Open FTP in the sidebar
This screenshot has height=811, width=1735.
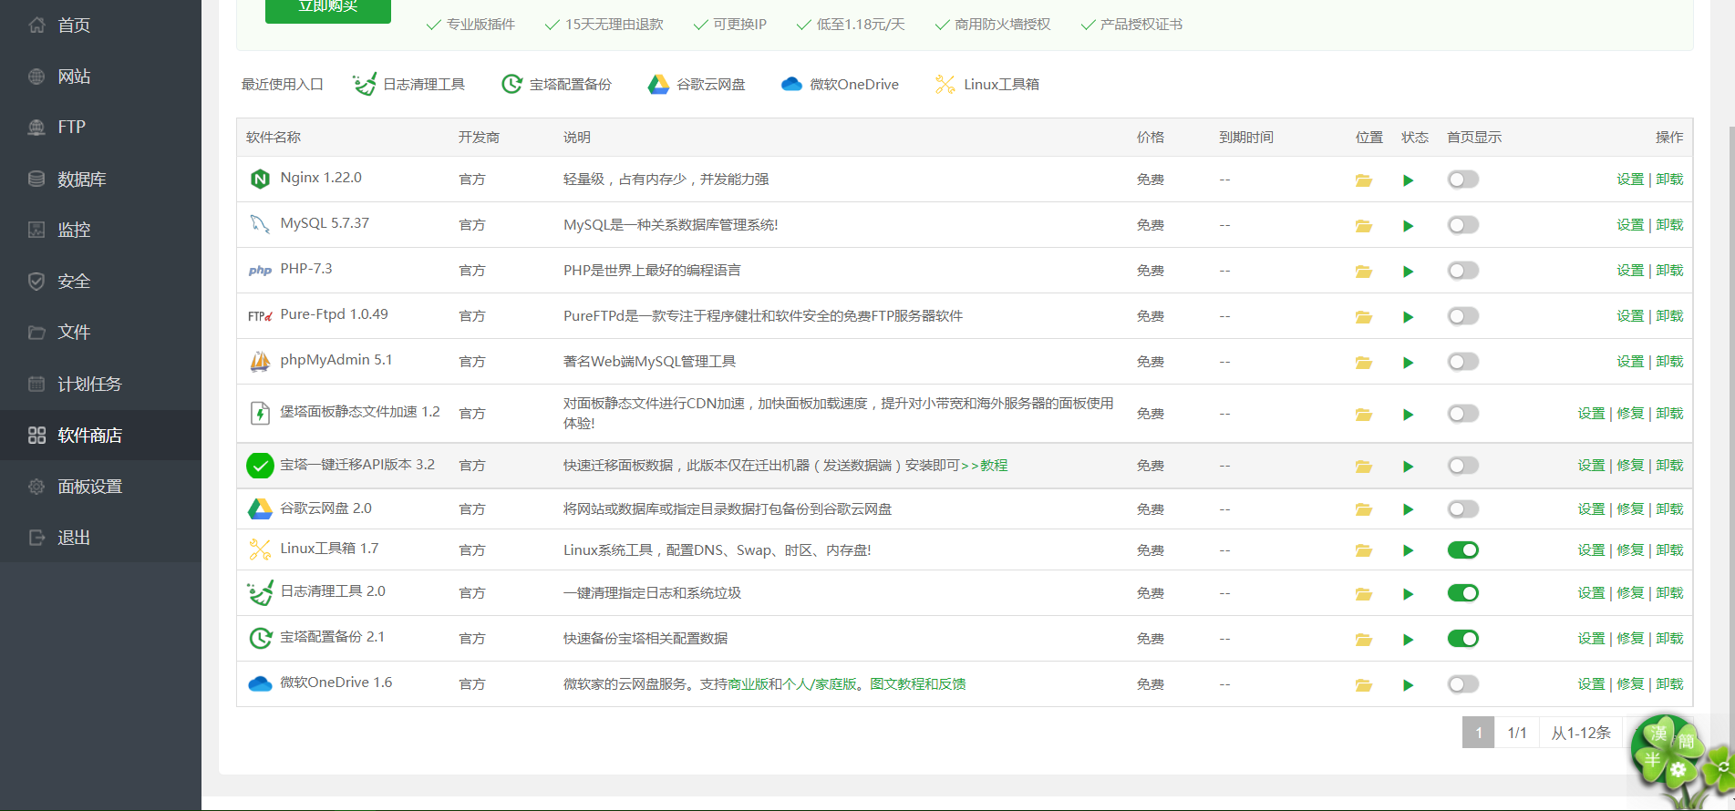[100, 128]
